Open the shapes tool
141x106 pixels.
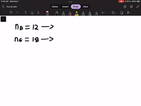pyautogui.click(x=113, y=13)
